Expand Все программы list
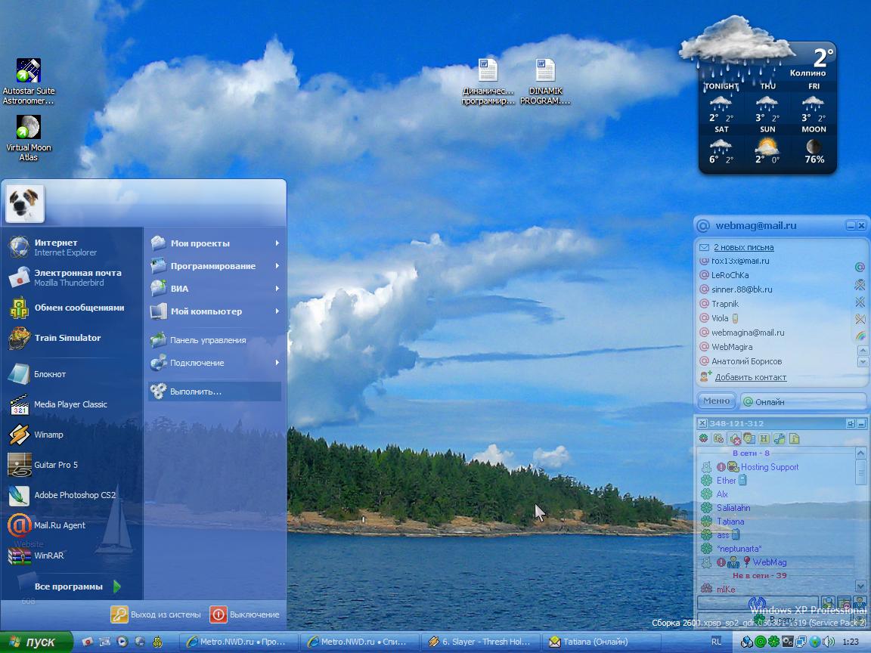Viewport: 871px width, 653px height. point(76,586)
